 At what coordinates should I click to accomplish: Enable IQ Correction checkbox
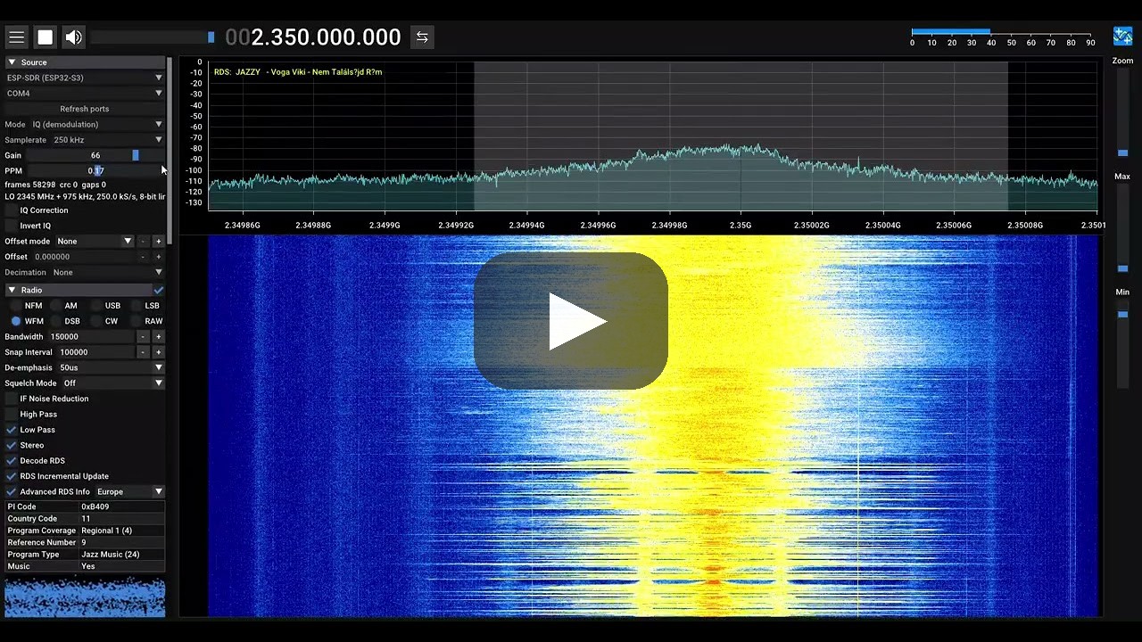12,210
